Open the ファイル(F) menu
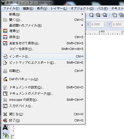Image resolution: width=124 pixels, height=139 pixels. pos(11,9)
